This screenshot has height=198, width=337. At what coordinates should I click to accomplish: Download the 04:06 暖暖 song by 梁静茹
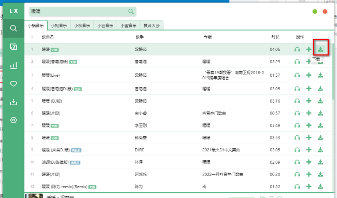320,49
